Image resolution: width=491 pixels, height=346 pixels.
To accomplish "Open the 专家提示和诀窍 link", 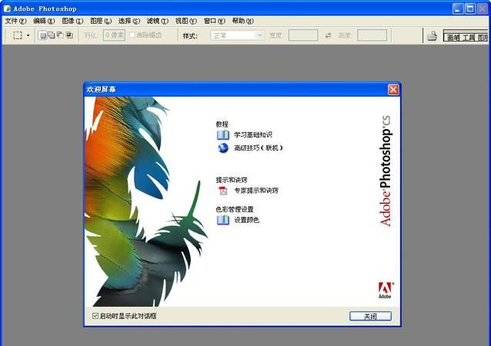I will pyautogui.click(x=256, y=191).
